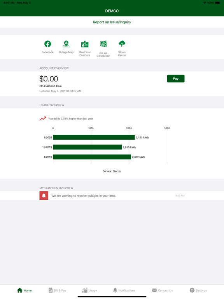Click the Service: Electric label

tap(112, 171)
